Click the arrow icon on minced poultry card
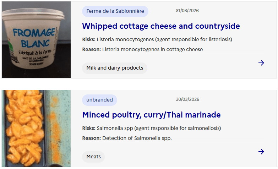 point(261,152)
